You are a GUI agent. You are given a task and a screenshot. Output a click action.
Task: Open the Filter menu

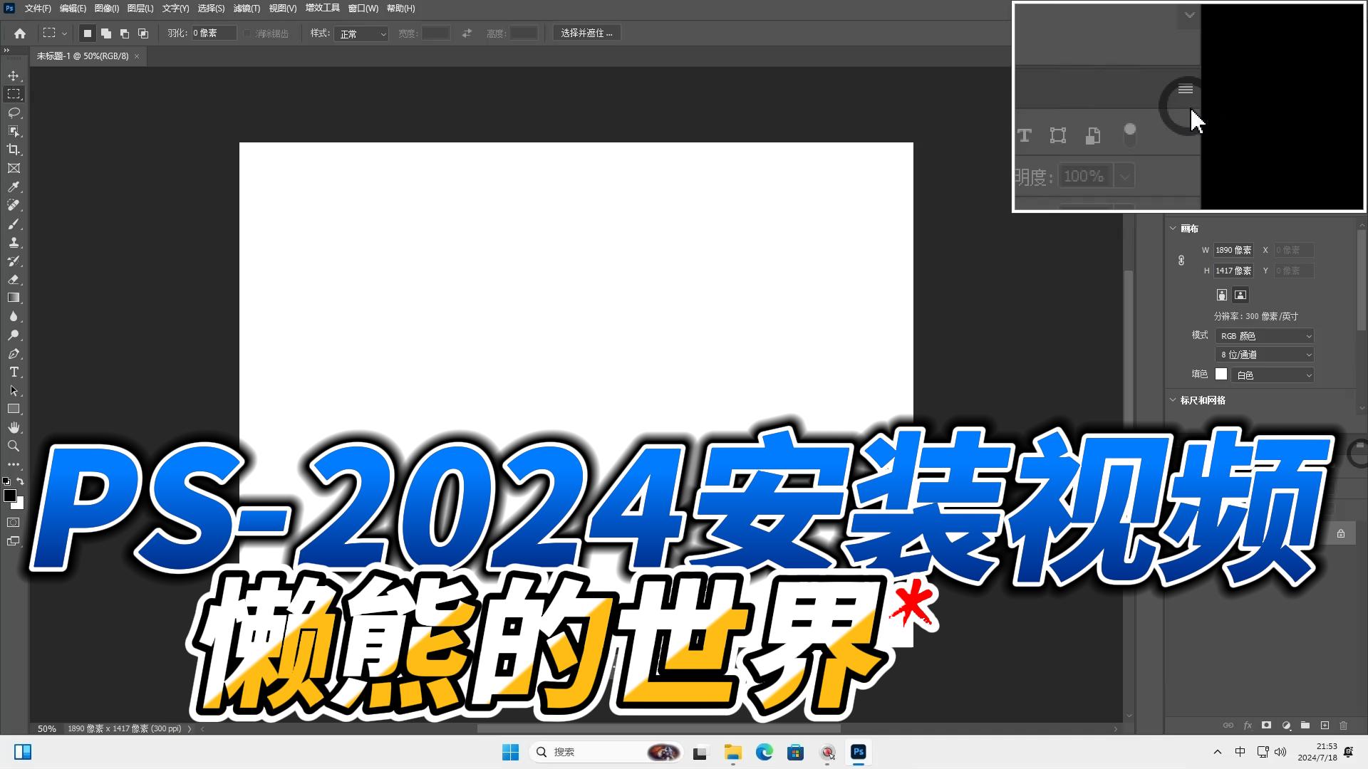point(247,9)
